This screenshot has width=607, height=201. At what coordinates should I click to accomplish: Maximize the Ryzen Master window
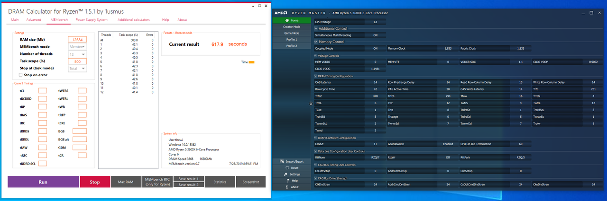tap(591, 13)
